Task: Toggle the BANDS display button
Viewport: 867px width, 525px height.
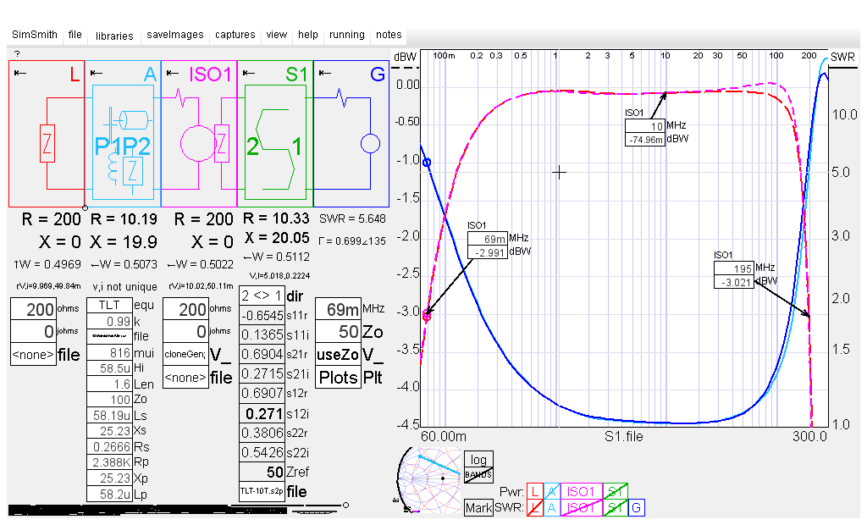Action: tap(478, 475)
